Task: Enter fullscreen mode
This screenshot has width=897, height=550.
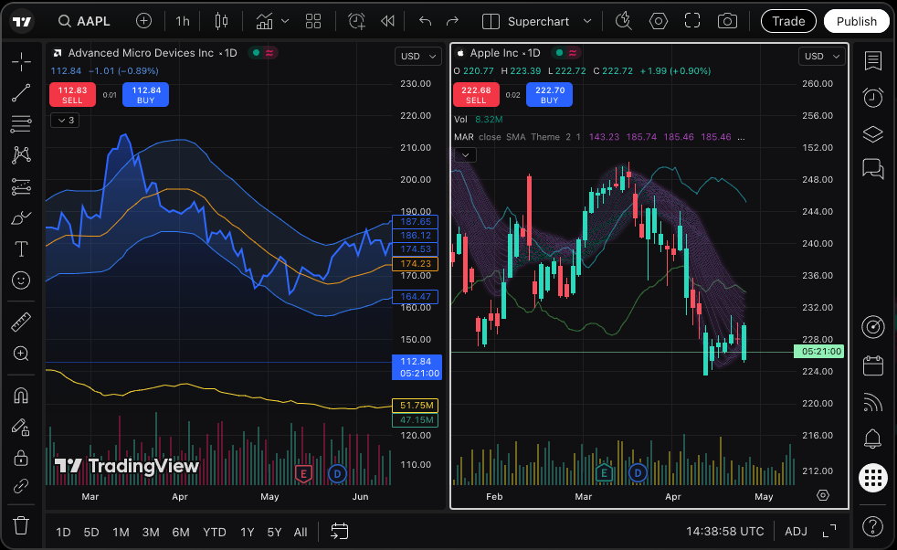Action: [692, 21]
